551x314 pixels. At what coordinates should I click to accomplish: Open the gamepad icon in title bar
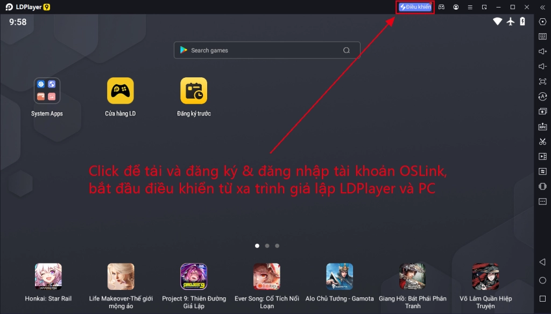pyautogui.click(x=441, y=7)
